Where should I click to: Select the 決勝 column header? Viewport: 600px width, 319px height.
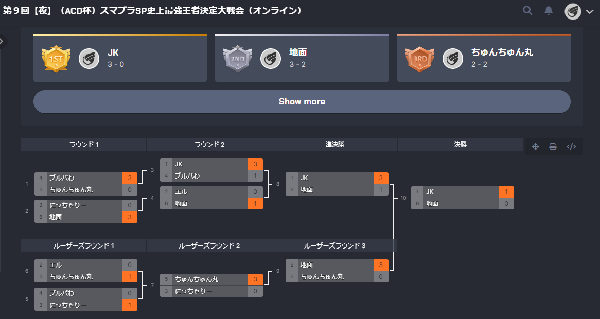coord(460,144)
